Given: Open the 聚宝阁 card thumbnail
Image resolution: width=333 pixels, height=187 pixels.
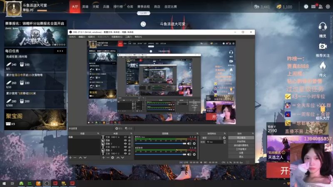Looking at the screenshot, I should 35,119.
